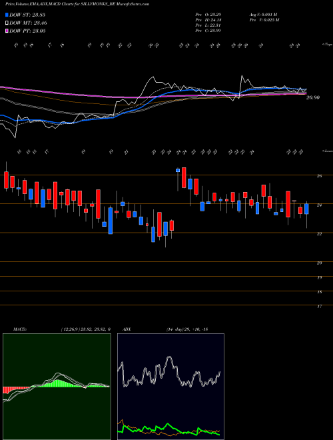Open the green MACD histogram panel
Viewport: 333px width, 440px height.
(57, 387)
